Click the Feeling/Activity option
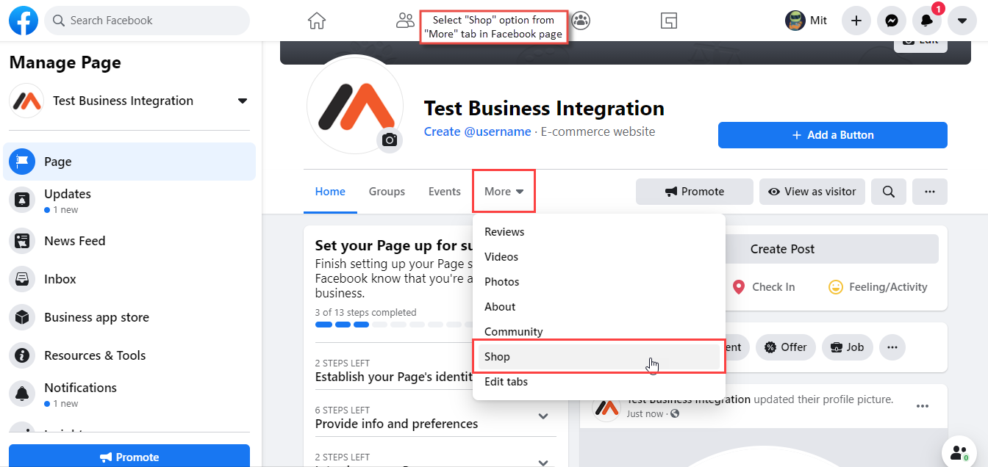 point(878,287)
